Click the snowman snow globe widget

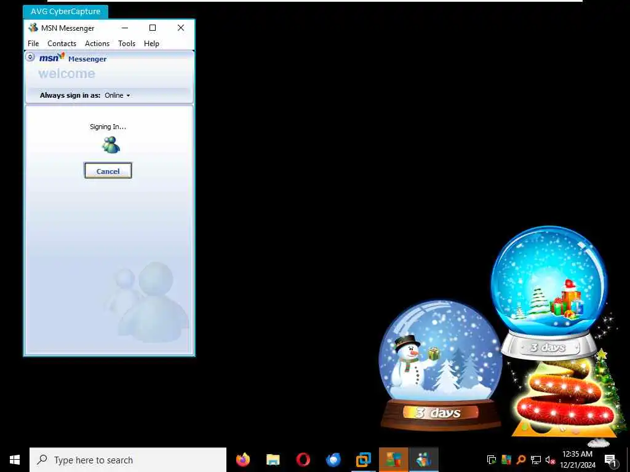(441, 365)
